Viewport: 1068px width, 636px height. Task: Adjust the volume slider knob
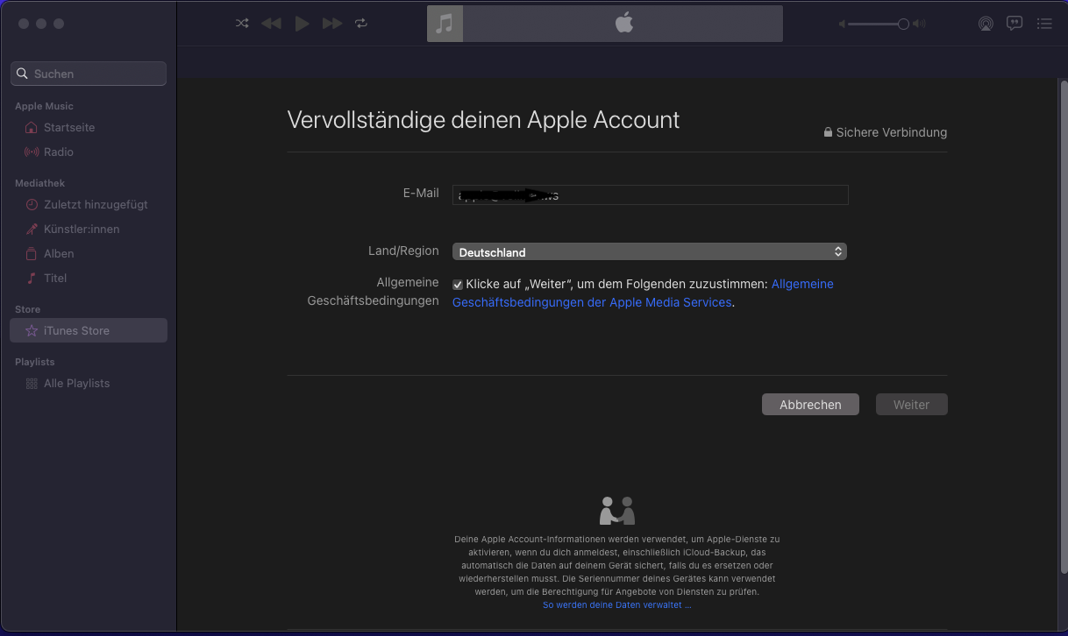click(903, 25)
